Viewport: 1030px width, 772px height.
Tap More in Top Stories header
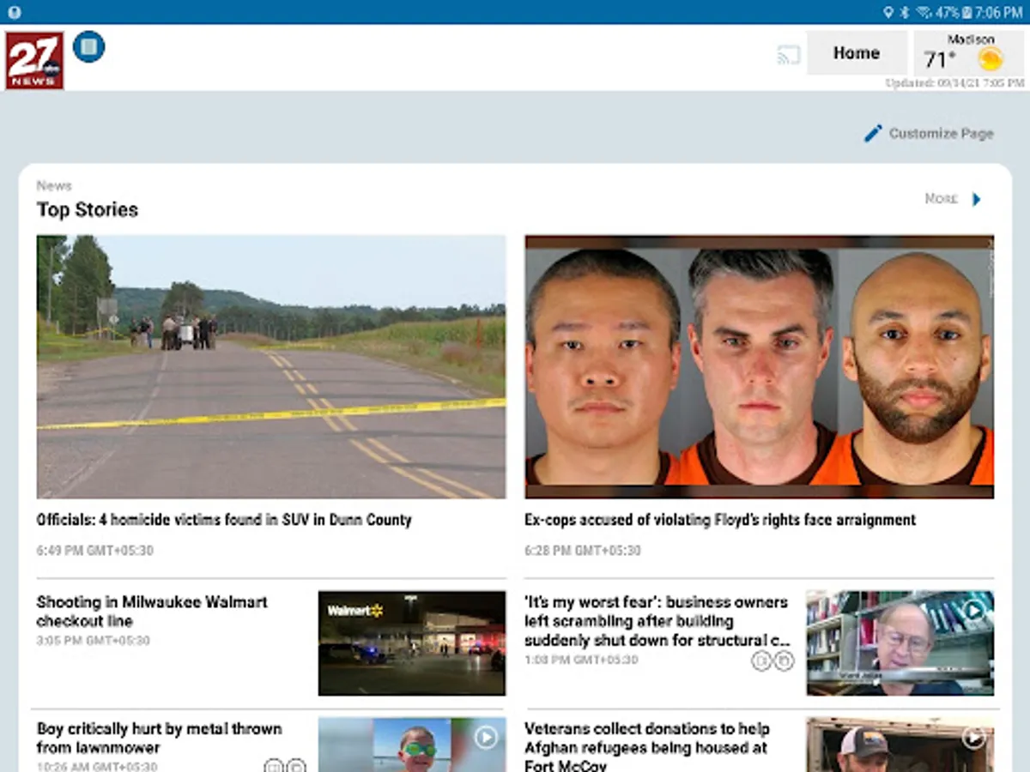pyautogui.click(x=941, y=199)
